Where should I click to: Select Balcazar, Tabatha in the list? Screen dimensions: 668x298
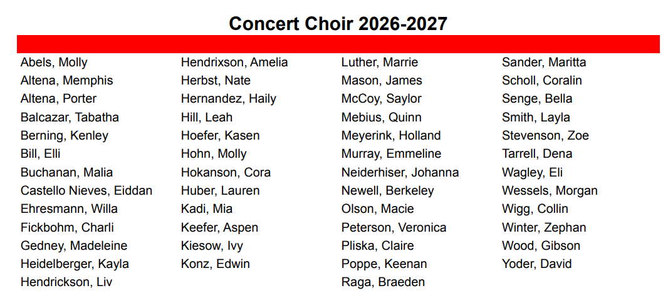[x=70, y=117]
